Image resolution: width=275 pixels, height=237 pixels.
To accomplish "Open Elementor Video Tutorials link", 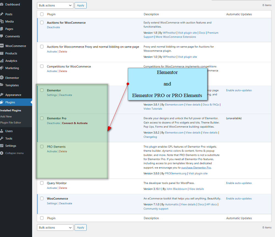I will pos(153,109).
